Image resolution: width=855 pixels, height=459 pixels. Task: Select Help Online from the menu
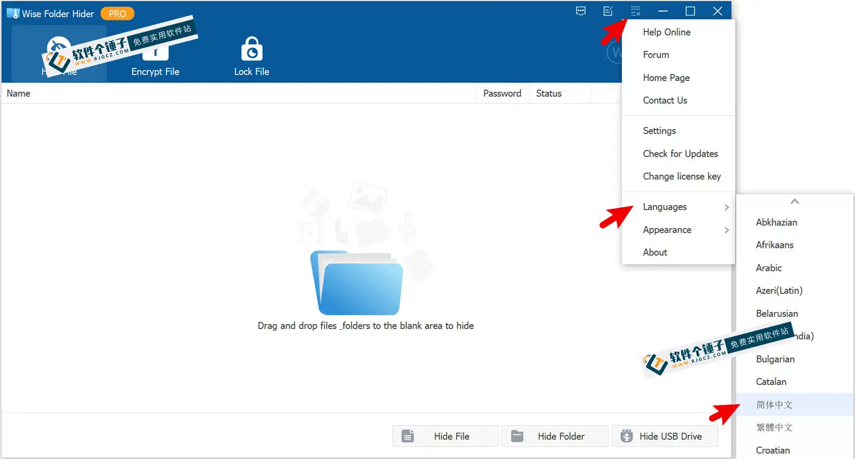(x=678, y=32)
